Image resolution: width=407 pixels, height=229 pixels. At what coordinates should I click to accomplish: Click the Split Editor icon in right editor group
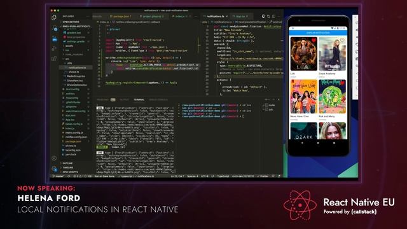[x=273, y=17]
